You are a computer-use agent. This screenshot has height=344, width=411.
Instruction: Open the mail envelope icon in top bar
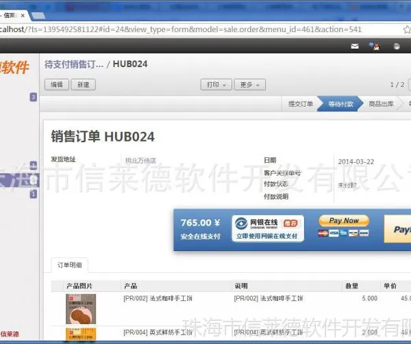[355, 47]
